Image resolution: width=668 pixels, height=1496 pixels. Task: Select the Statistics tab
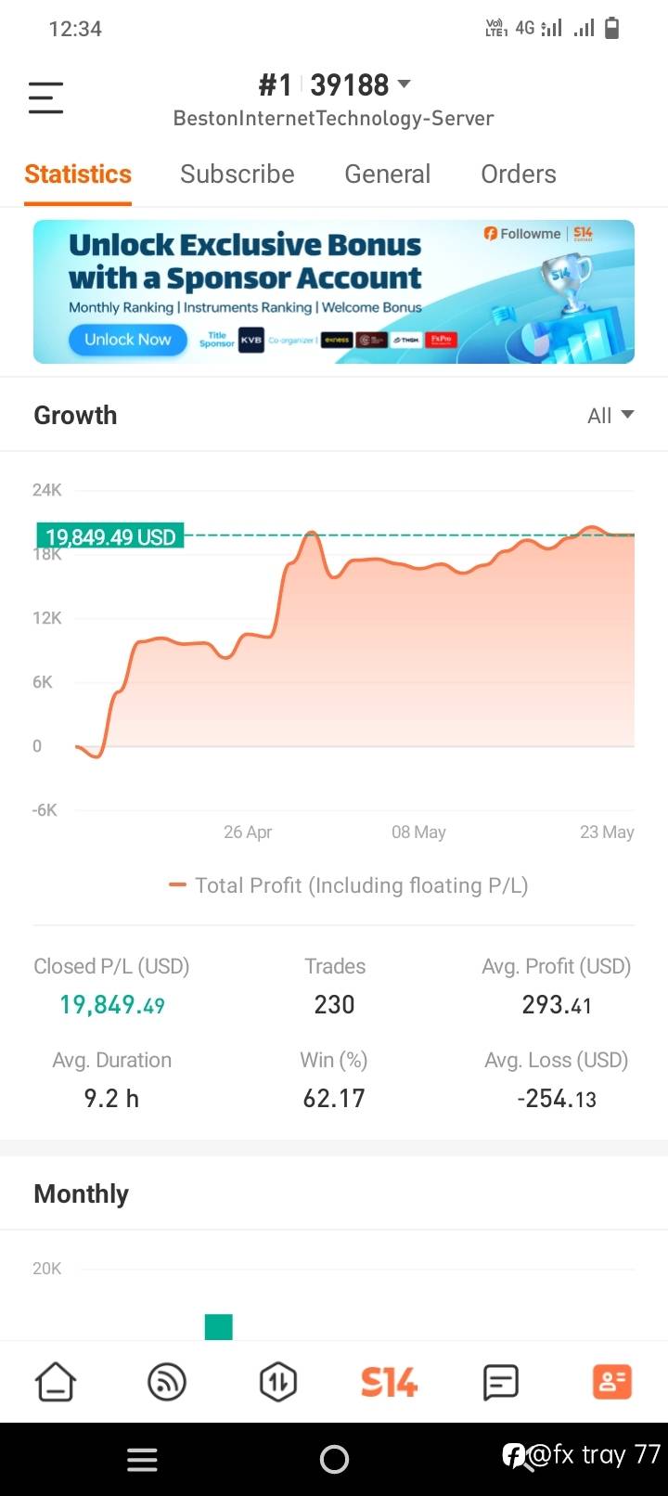pyautogui.click(x=78, y=174)
